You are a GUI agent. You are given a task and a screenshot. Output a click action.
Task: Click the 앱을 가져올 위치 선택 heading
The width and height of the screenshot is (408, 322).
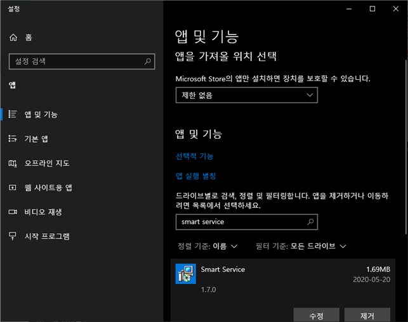click(226, 56)
